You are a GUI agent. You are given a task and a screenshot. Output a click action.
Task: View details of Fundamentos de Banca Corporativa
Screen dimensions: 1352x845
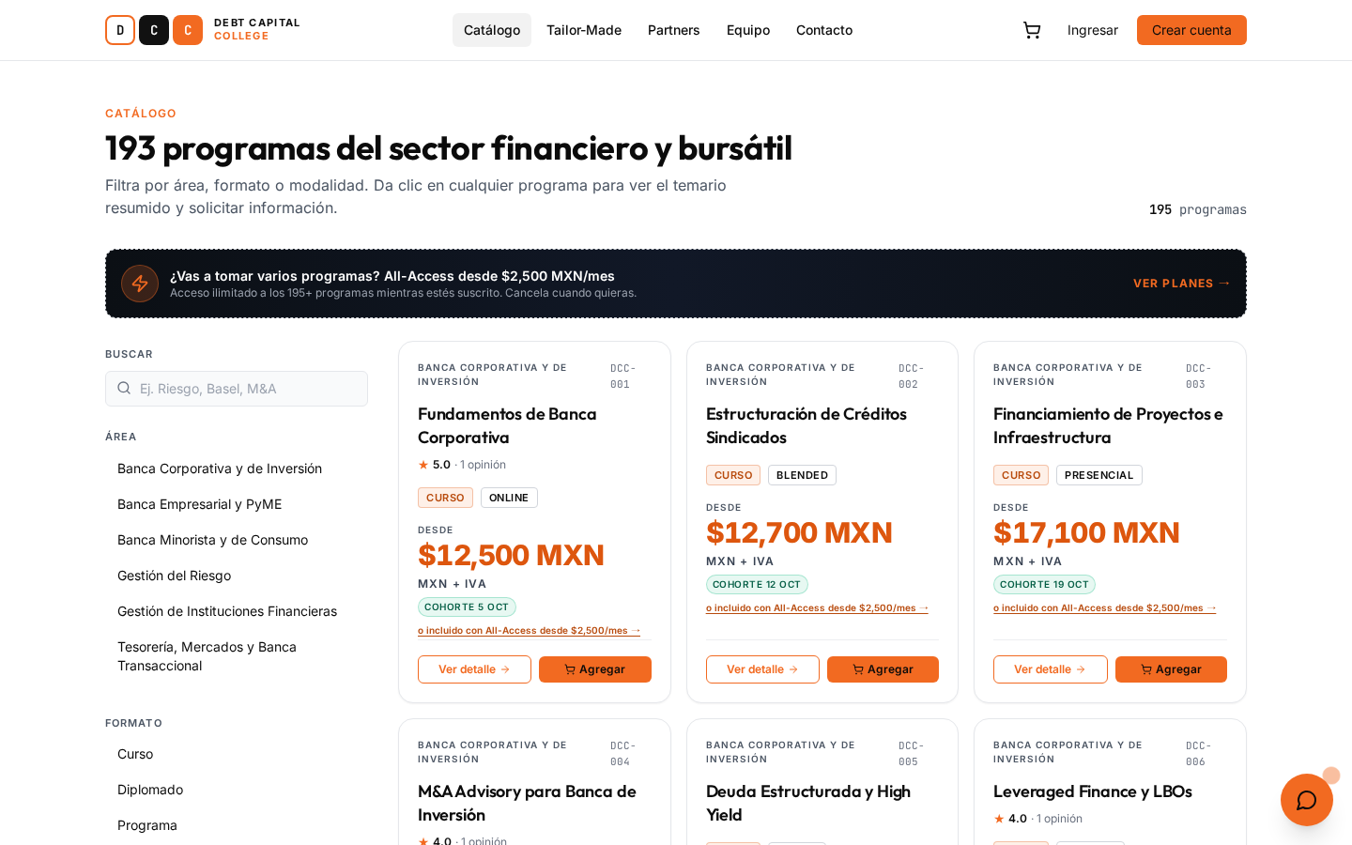click(474, 669)
